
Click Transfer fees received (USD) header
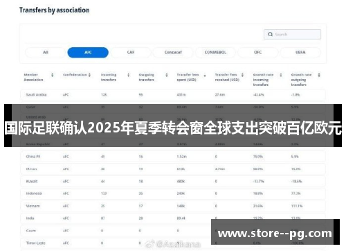[227, 77]
